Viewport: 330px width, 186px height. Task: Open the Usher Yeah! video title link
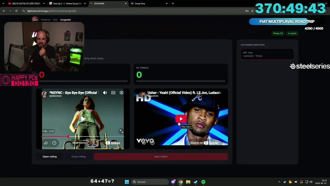(184, 92)
